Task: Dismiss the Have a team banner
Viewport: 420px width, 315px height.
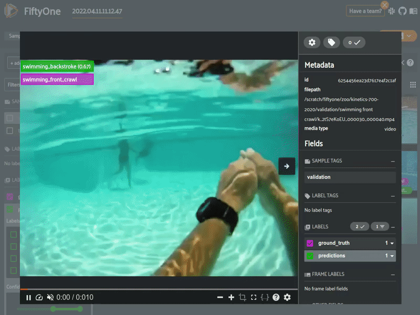Action: pyautogui.click(x=385, y=5)
